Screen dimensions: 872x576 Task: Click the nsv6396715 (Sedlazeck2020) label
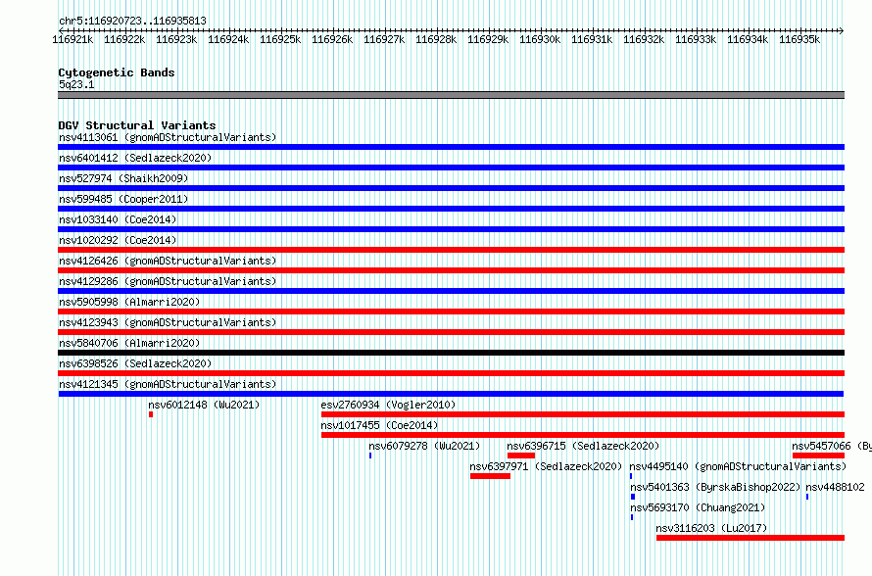point(583,446)
